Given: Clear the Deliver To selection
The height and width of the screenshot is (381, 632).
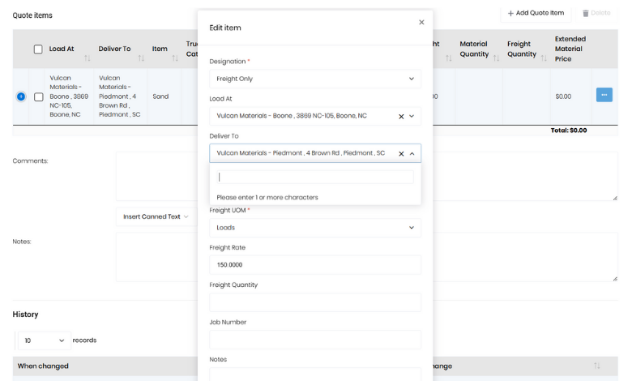Looking at the screenshot, I should 401,153.
